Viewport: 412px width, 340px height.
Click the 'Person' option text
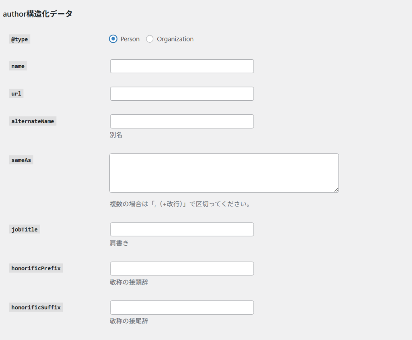(130, 39)
